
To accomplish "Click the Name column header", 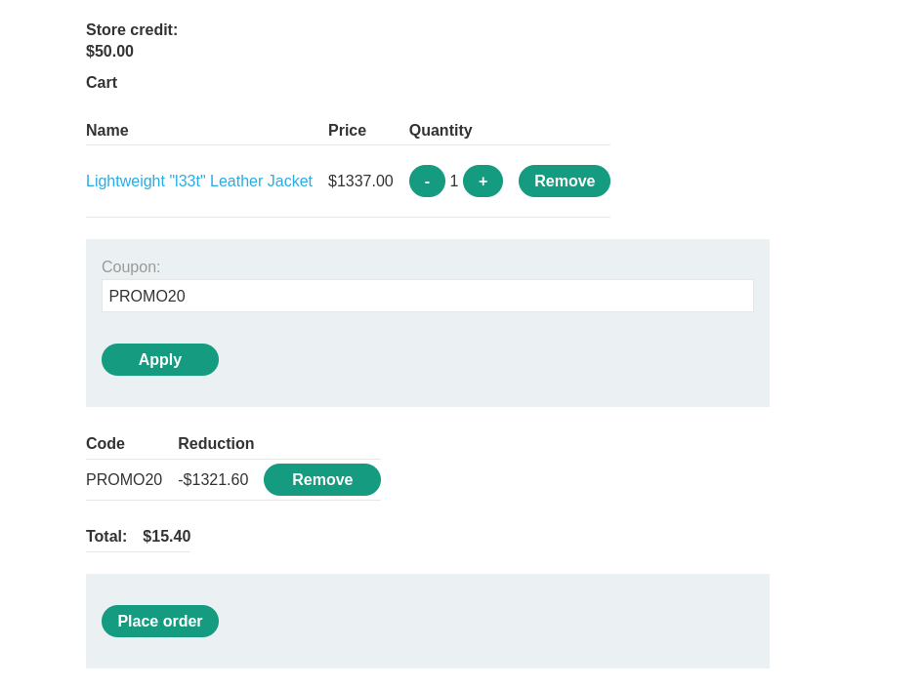I will (107, 131).
